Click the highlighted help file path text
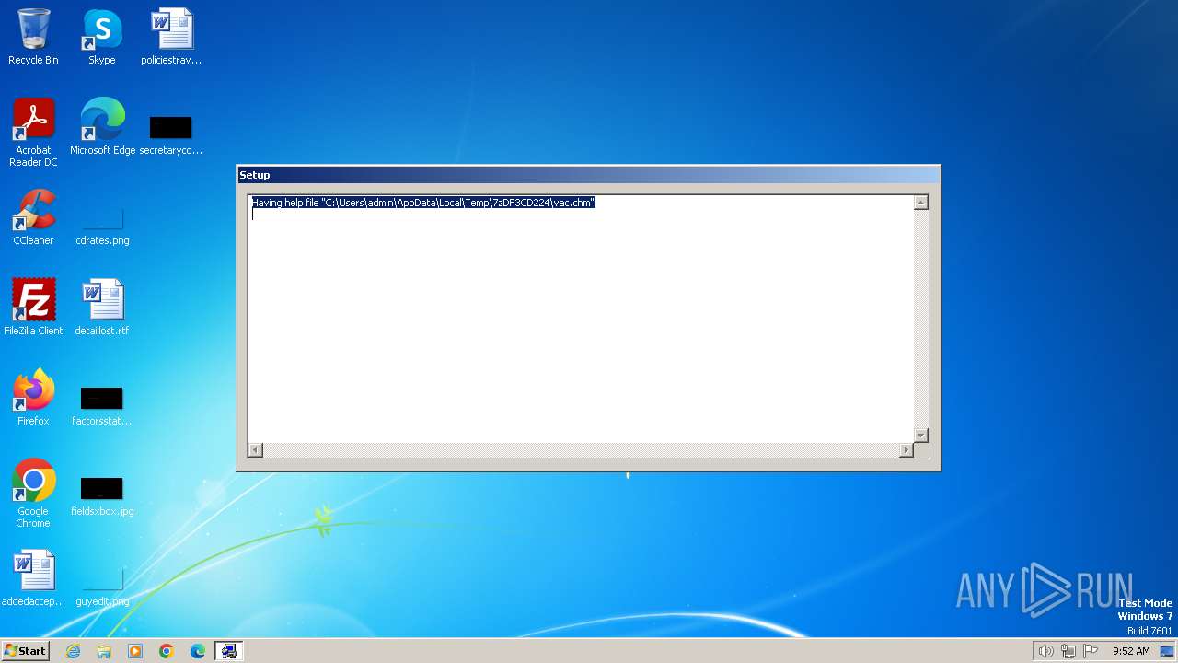This screenshot has height=663, width=1178. click(x=423, y=203)
